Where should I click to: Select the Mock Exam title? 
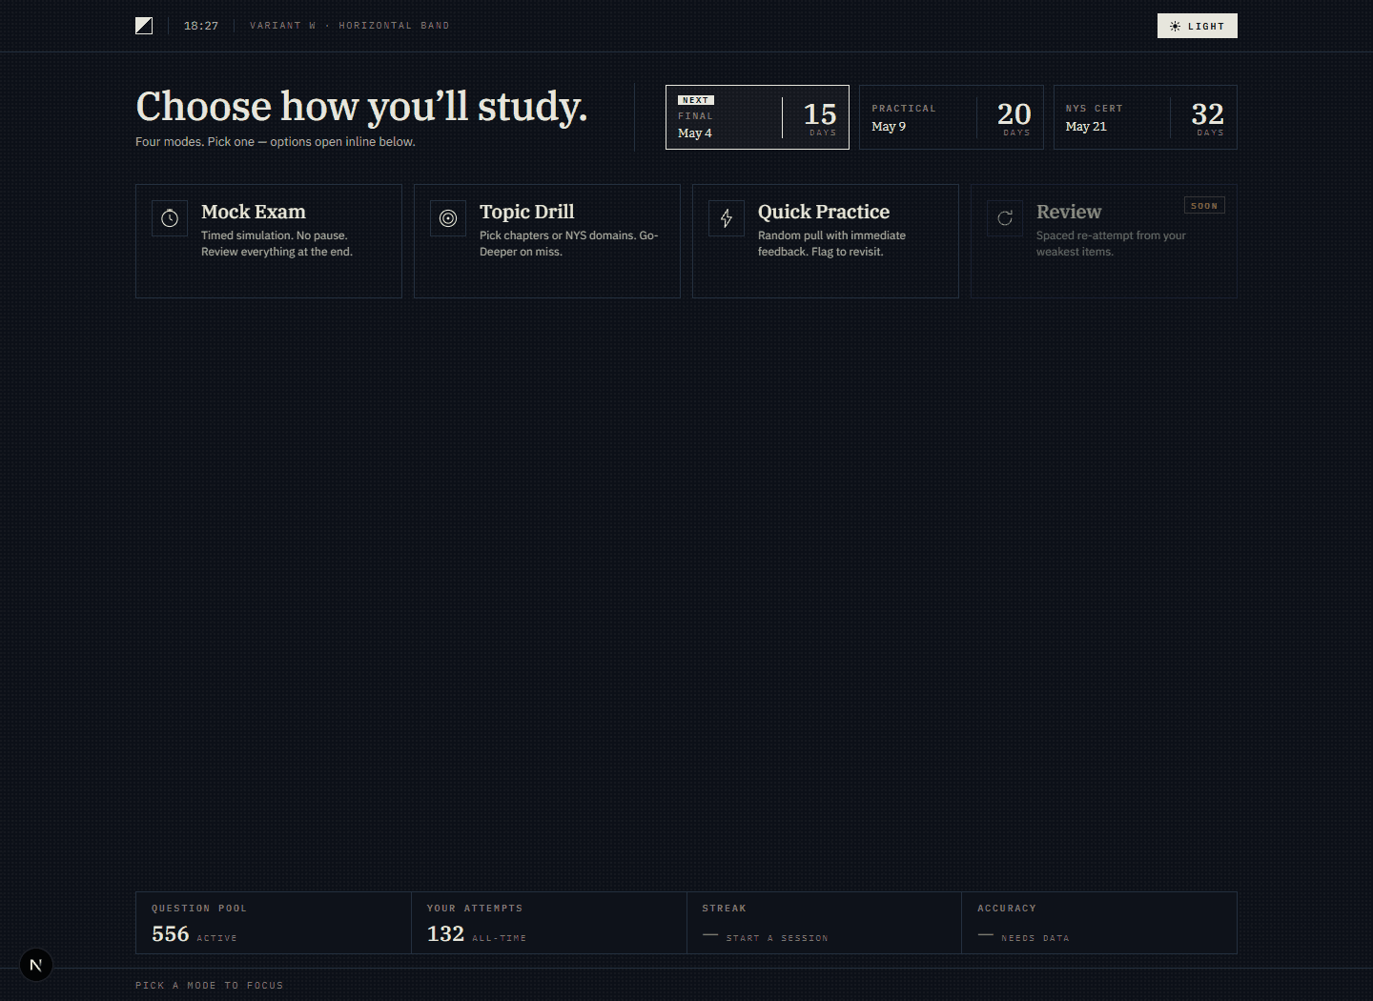pos(254,212)
